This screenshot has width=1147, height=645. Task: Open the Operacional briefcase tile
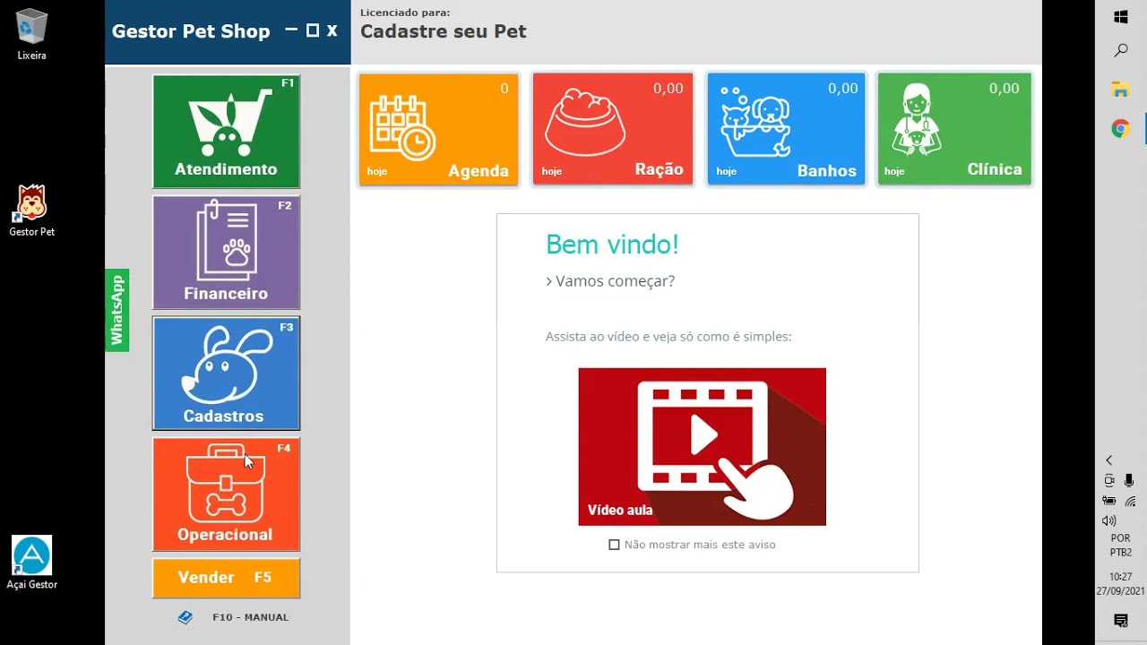point(226,494)
